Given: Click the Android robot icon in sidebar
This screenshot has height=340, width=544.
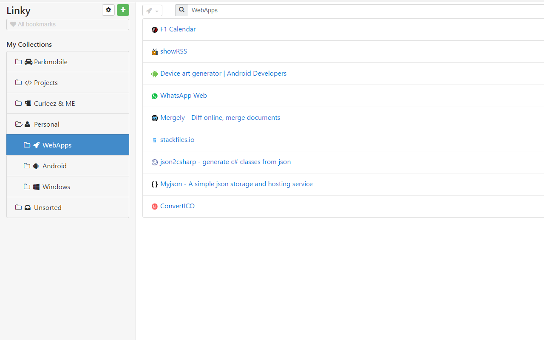Looking at the screenshot, I should pos(36,166).
